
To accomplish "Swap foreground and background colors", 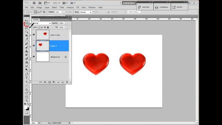I will (x=28, y=104).
